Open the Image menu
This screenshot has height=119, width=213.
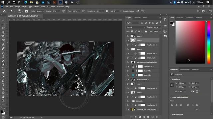18,7
